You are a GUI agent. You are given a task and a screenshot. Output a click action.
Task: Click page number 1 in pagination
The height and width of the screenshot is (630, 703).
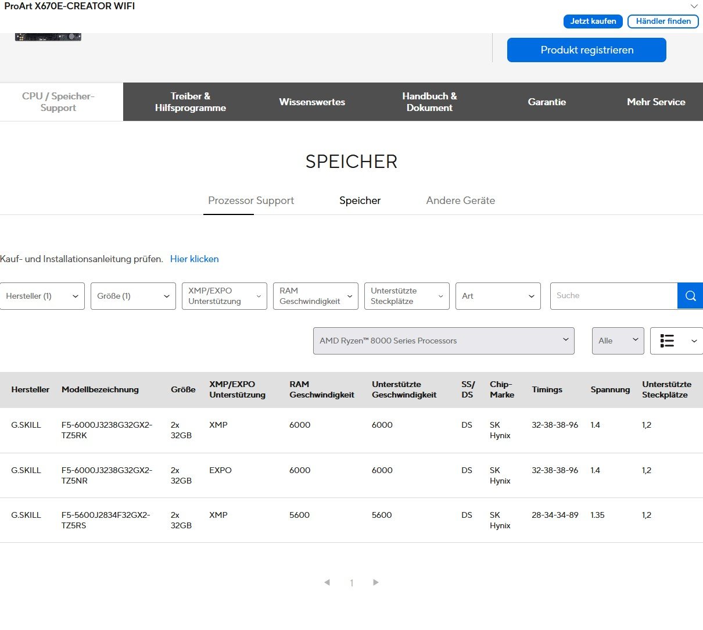point(351,583)
